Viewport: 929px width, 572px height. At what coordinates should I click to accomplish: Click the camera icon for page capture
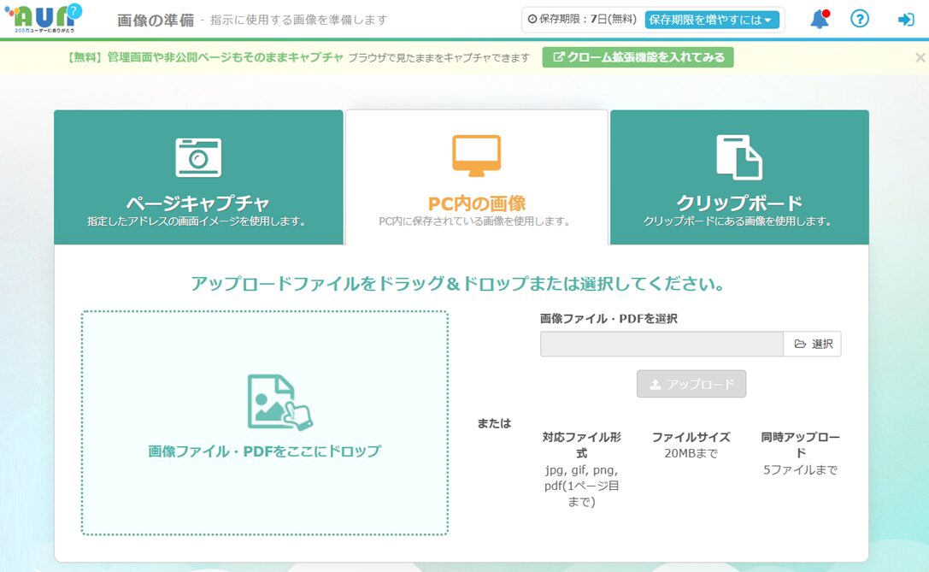tap(198, 157)
